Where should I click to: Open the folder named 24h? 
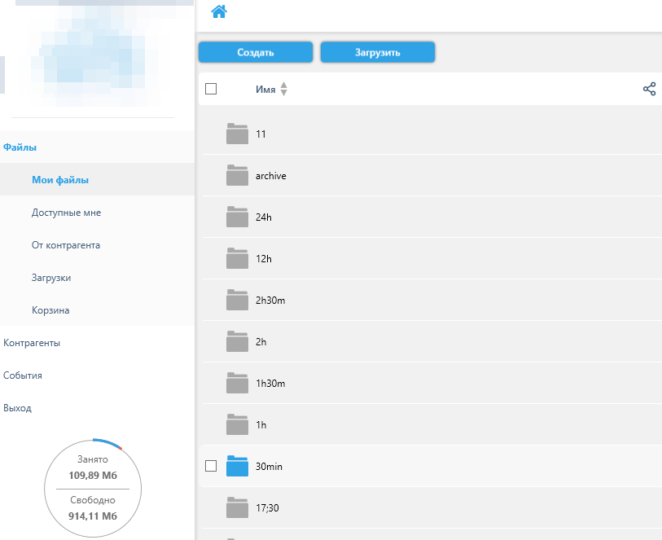coord(264,217)
